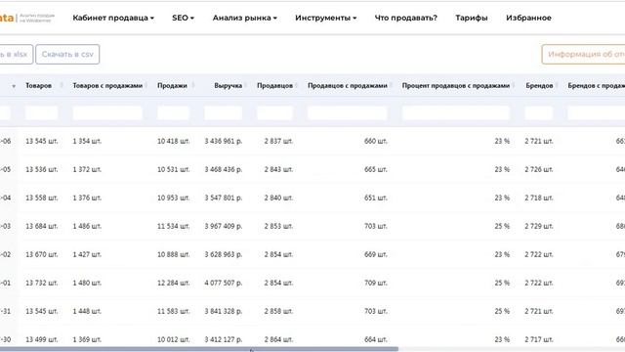This screenshot has height=352, width=625.
Task: Click the goods count 13 558 шт.
Action: pos(41,198)
